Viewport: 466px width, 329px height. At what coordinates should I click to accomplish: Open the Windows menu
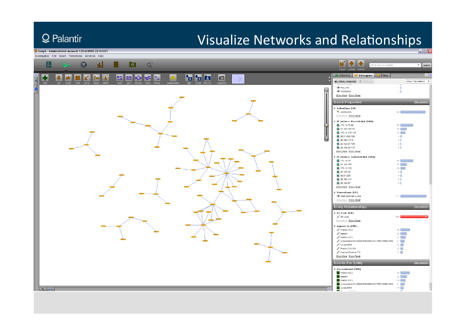click(90, 56)
